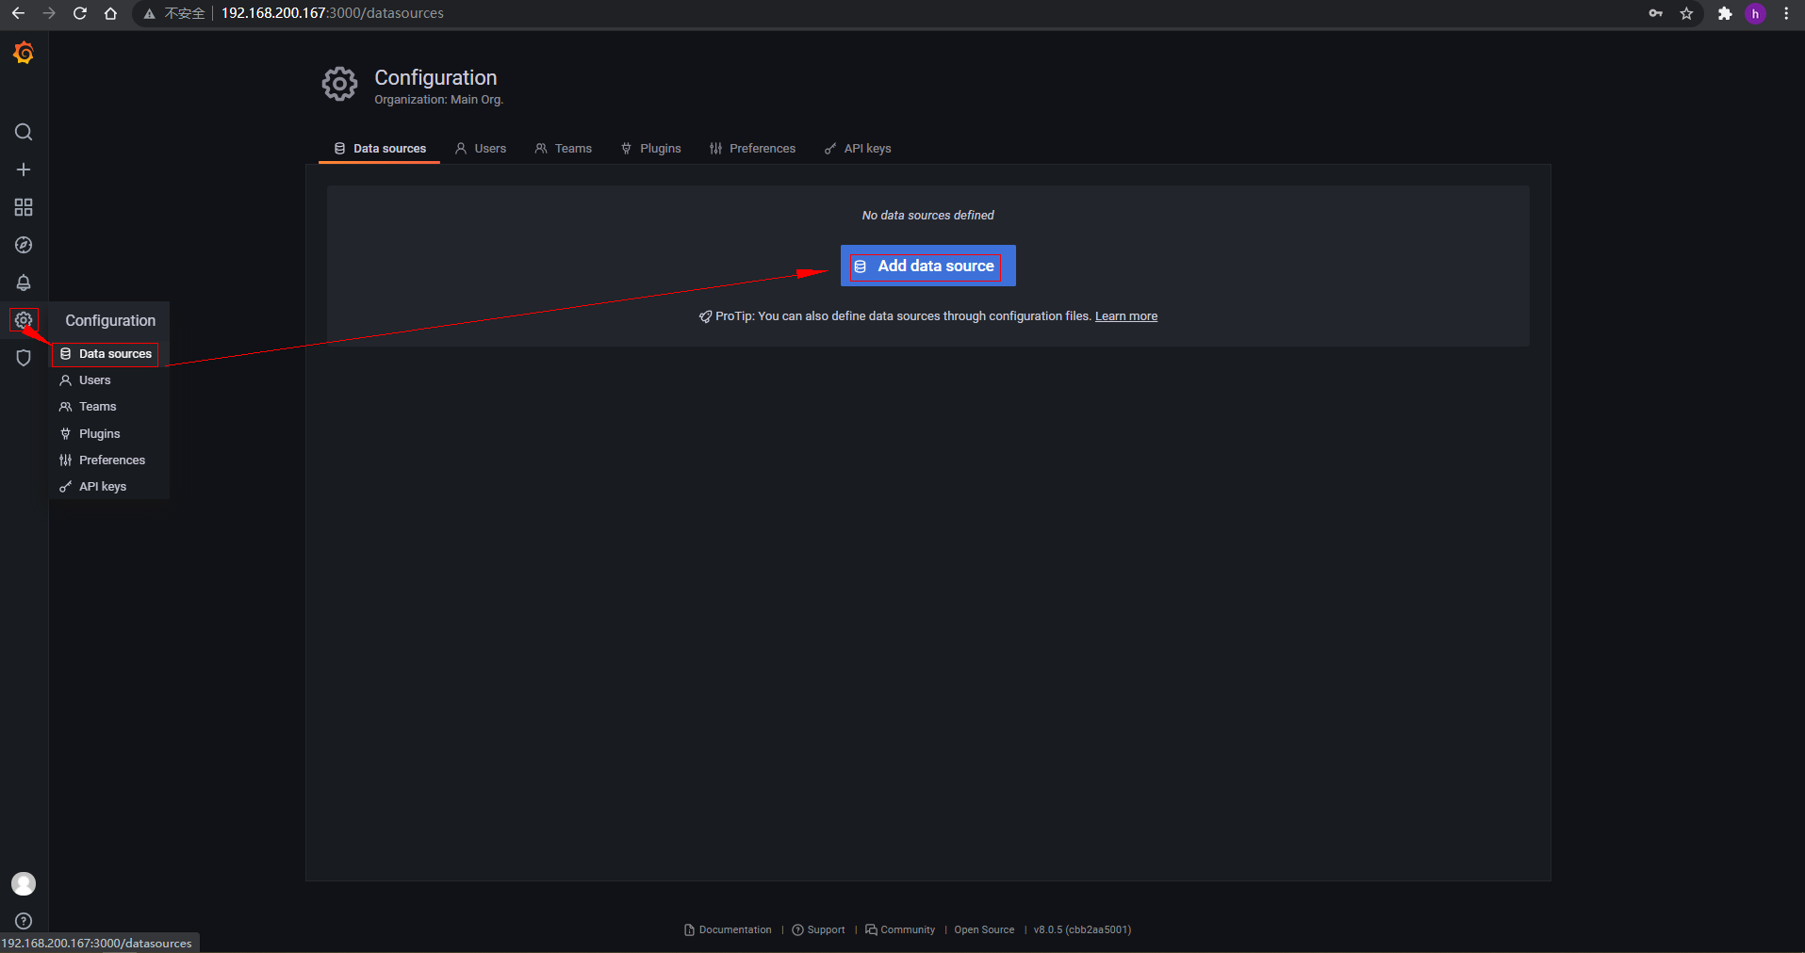Open the Dashboards grid icon in sidebar
Image resolution: width=1805 pixels, height=953 pixels.
[24, 207]
